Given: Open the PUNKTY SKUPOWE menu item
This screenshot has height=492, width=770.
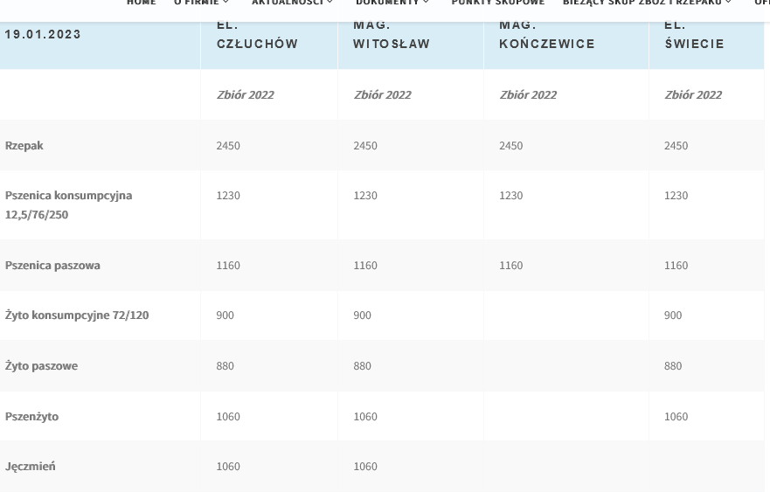Looking at the screenshot, I should point(497,3).
